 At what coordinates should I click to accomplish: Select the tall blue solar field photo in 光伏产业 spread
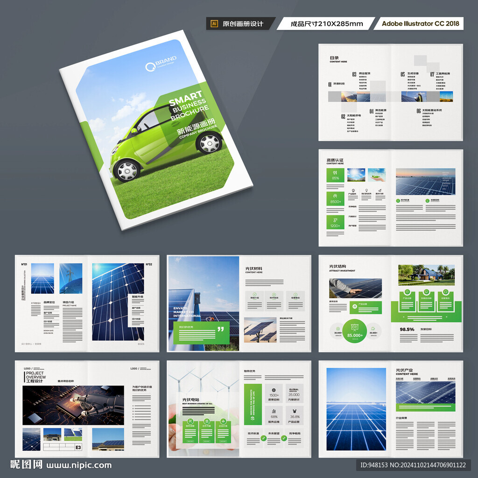pos(356,409)
